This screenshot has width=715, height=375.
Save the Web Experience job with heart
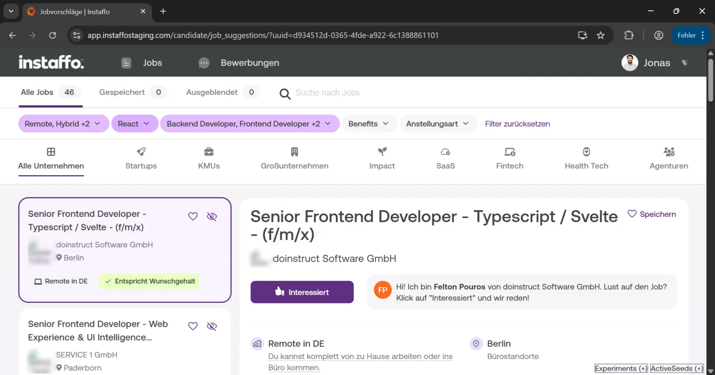[x=193, y=326]
